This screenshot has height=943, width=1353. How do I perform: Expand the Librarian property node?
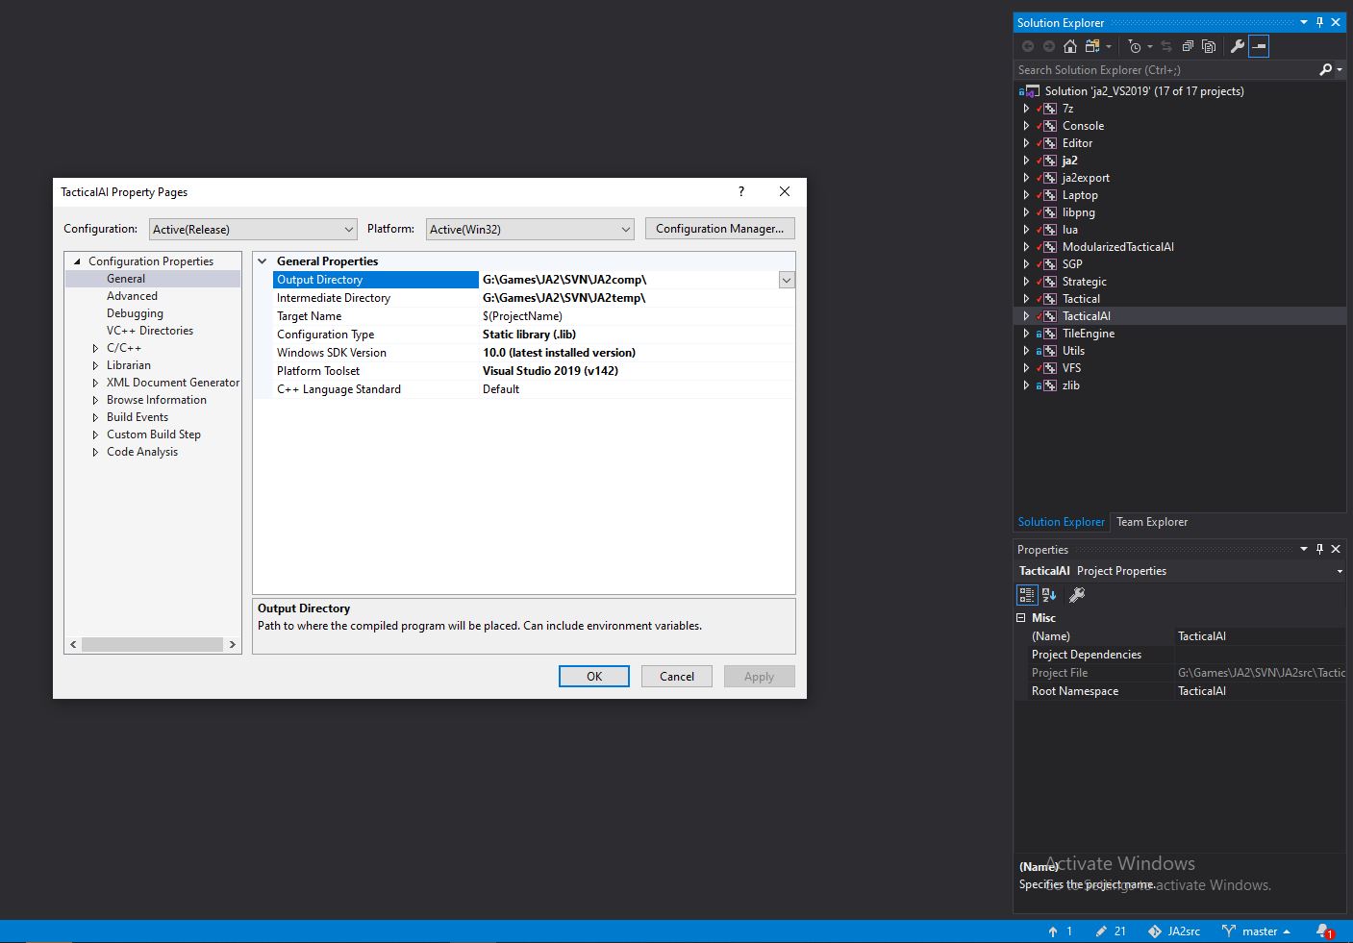[95, 365]
